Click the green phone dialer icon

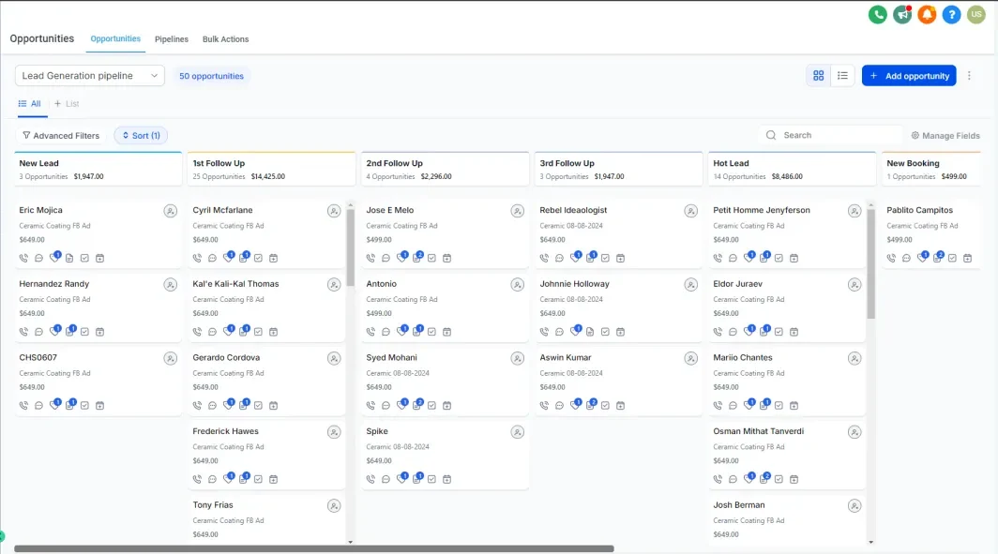(x=878, y=14)
